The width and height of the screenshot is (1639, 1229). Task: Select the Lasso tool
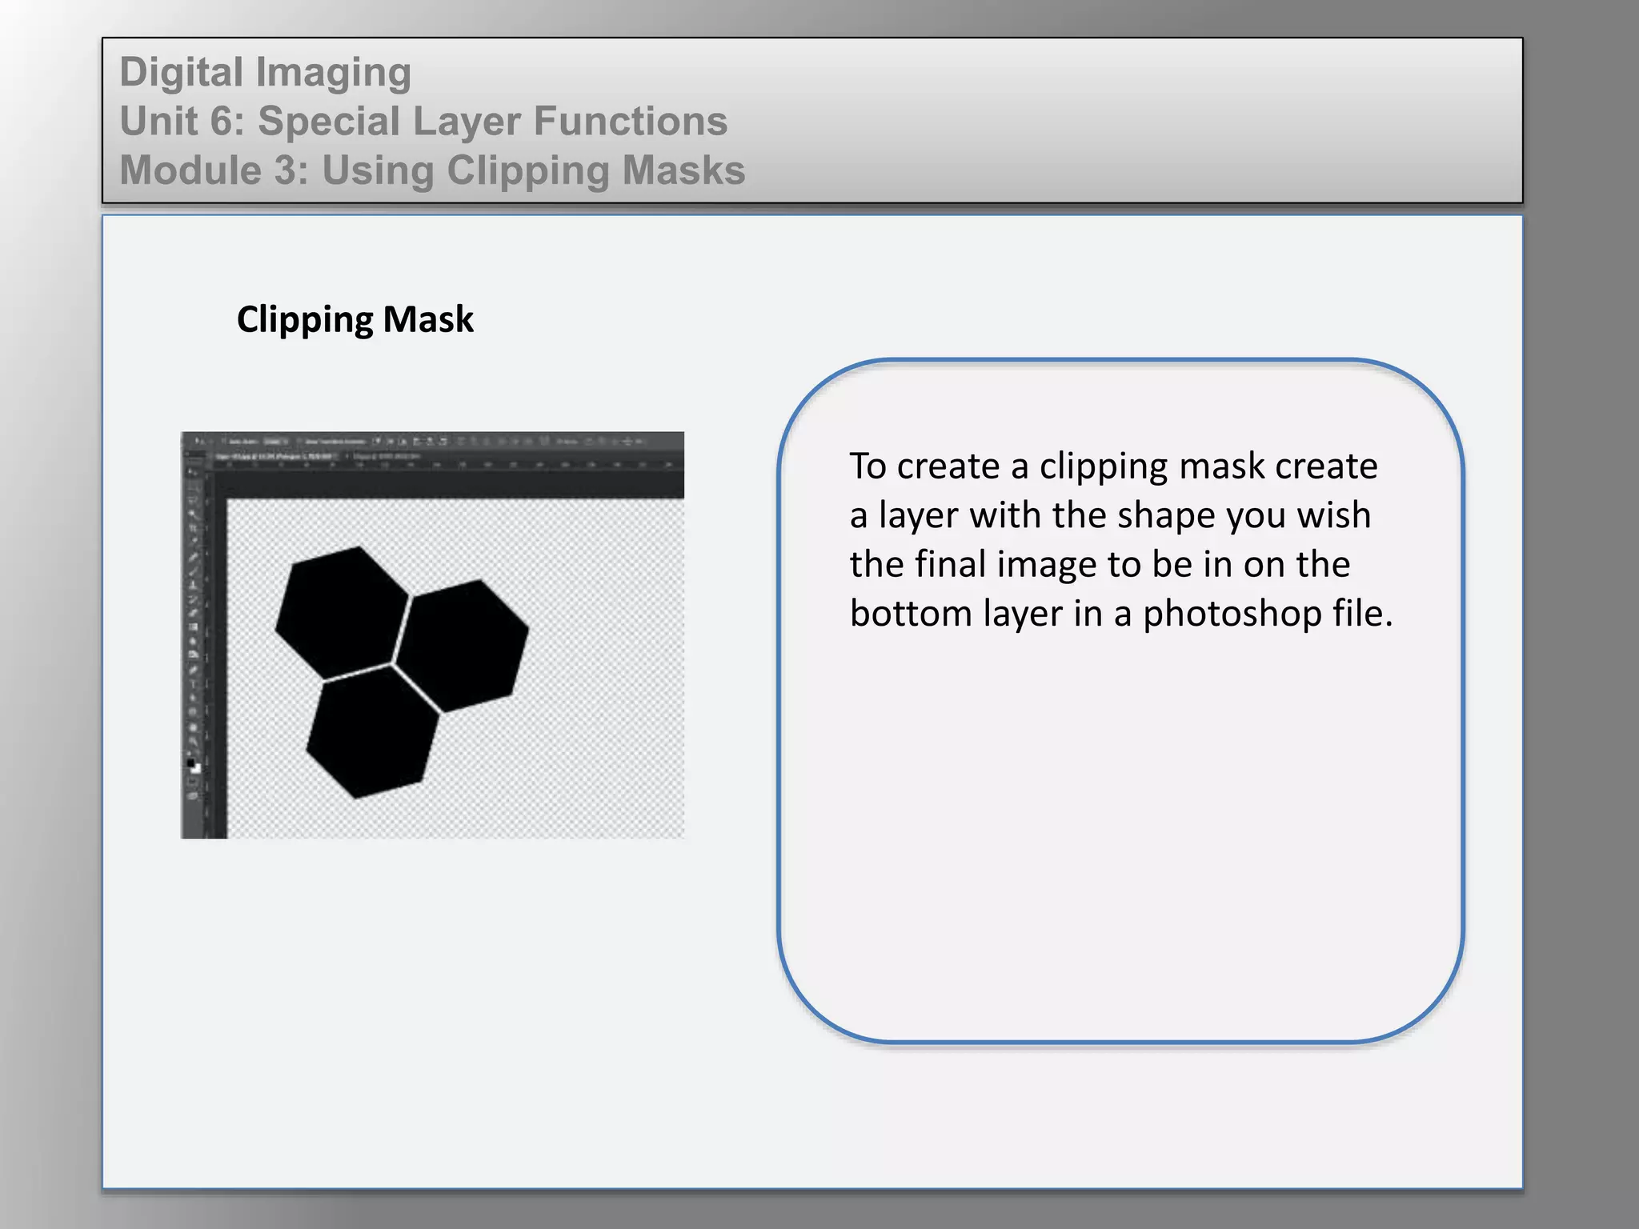click(x=193, y=500)
